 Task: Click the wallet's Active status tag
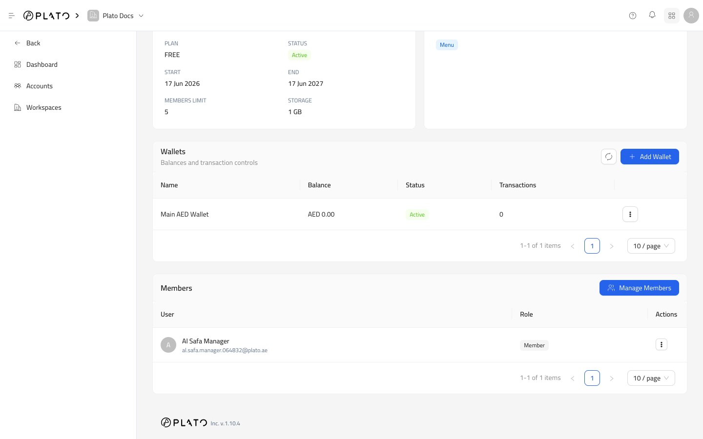[x=417, y=215]
